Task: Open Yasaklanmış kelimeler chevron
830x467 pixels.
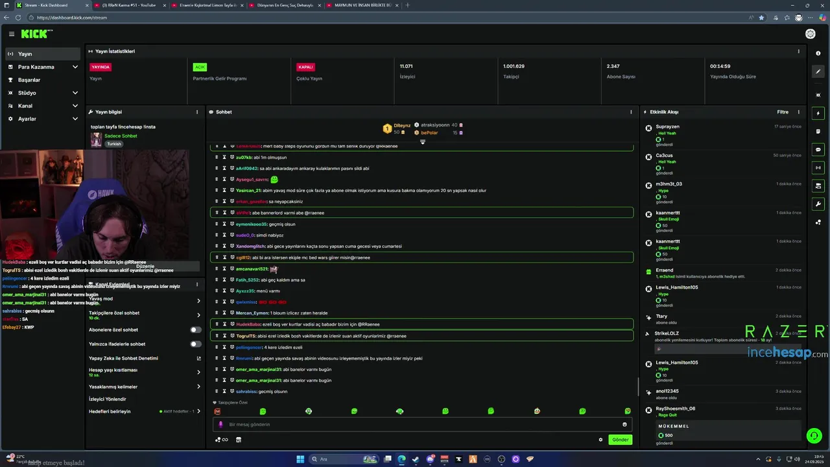Action: click(x=198, y=387)
